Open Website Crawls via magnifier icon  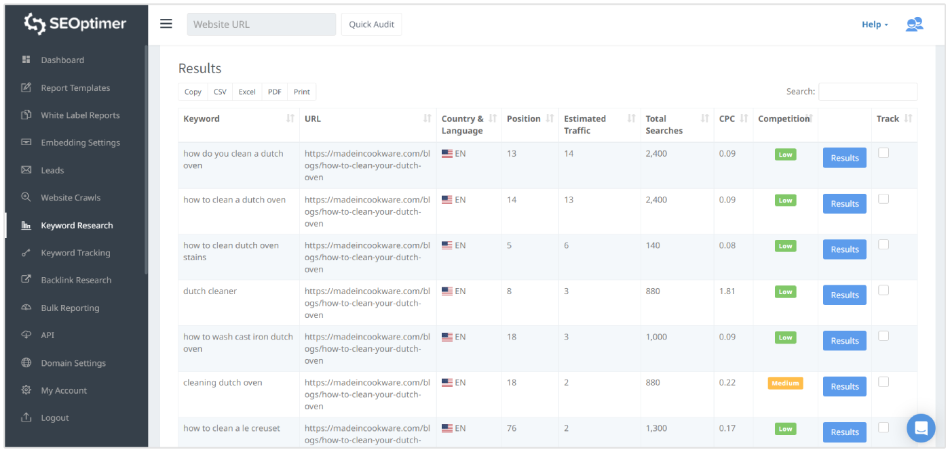click(x=27, y=197)
